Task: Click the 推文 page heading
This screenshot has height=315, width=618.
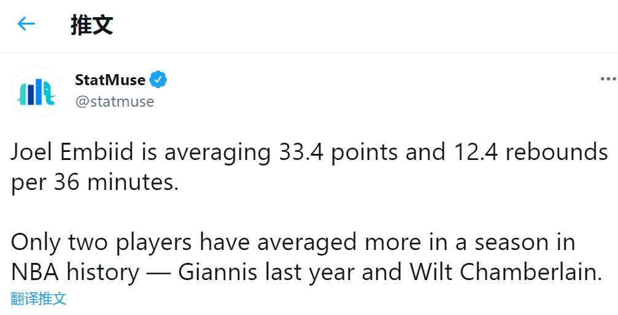Action: [x=92, y=25]
